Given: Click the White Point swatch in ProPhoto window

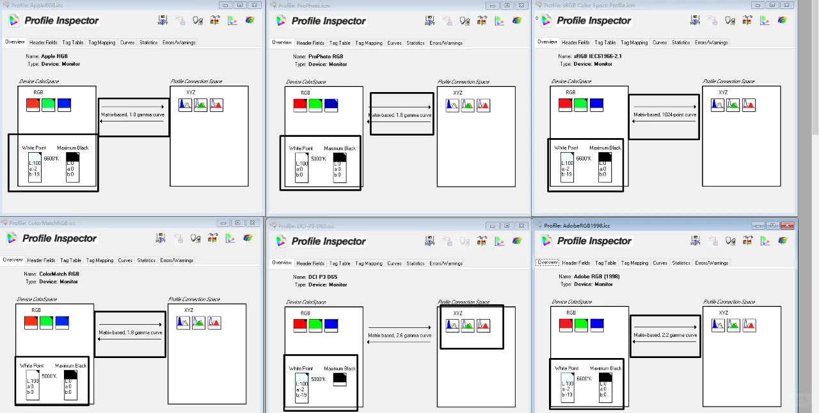Looking at the screenshot, I should point(301,168).
